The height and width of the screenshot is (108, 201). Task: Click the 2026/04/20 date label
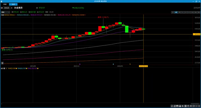[143, 66]
